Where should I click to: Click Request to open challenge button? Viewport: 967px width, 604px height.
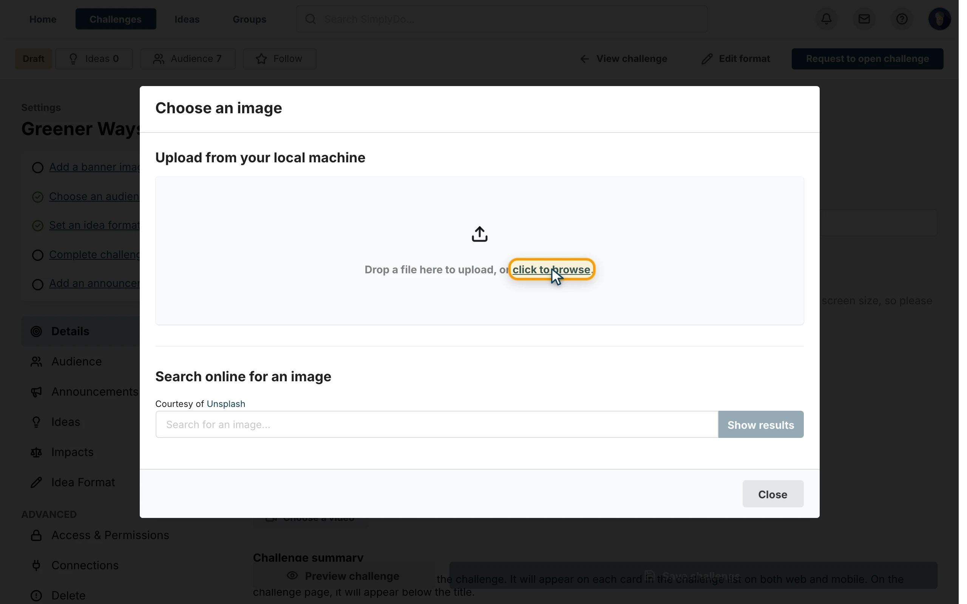867,59
